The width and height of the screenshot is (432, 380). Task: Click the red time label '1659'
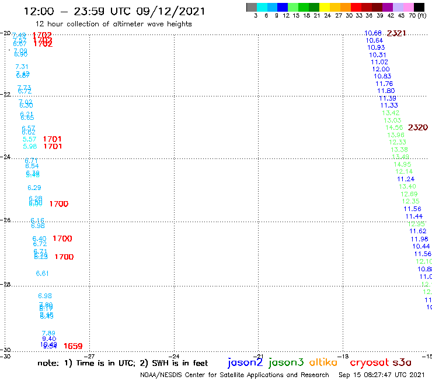(x=73, y=346)
